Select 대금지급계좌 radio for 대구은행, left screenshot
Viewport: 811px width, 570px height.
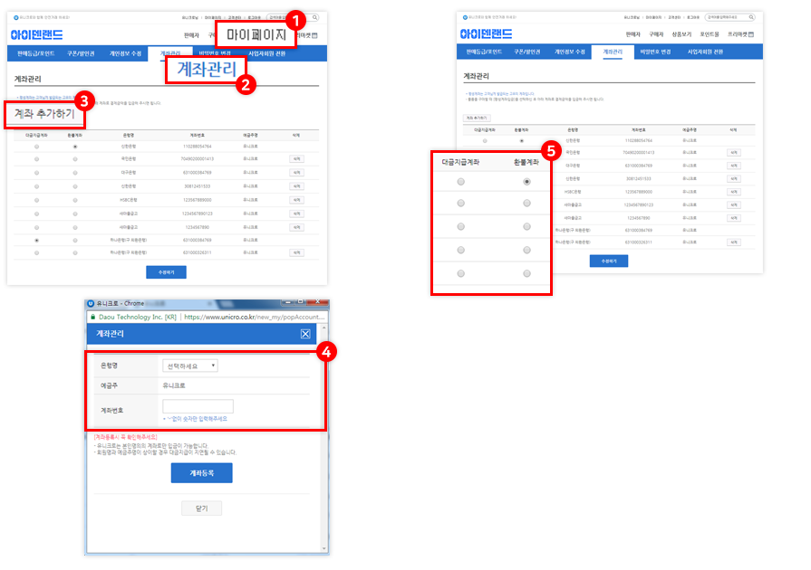[37, 173]
